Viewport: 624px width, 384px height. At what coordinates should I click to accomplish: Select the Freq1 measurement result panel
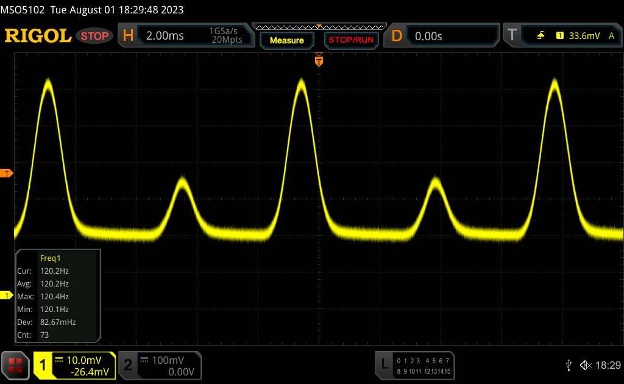click(x=57, y=296)
